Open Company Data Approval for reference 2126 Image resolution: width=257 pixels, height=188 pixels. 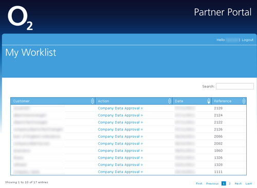tap(120, 129)
